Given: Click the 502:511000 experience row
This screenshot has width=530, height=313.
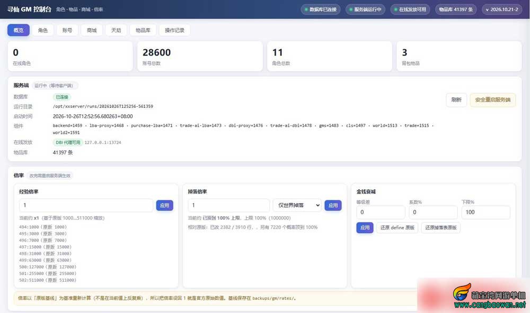Looking at the screenshot, I should pos(48,280).
